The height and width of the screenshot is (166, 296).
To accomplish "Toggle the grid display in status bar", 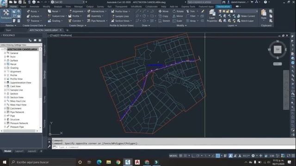I will pyautogui.click(x=181, y=156).
